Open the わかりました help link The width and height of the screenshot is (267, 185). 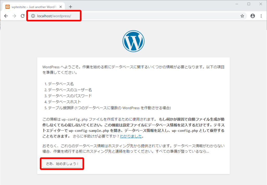click(x=131, y=136)
